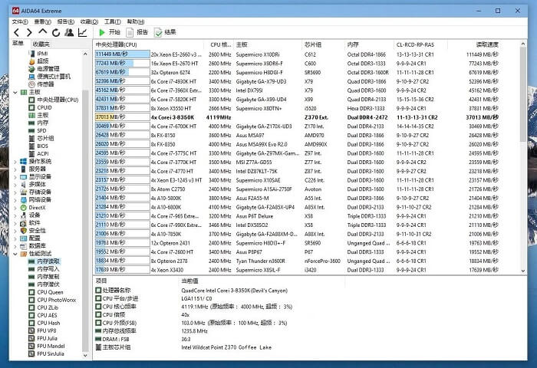Open the 文件(F) menu
The width and height of the screenshot is (537, 368).
point(20,21)
